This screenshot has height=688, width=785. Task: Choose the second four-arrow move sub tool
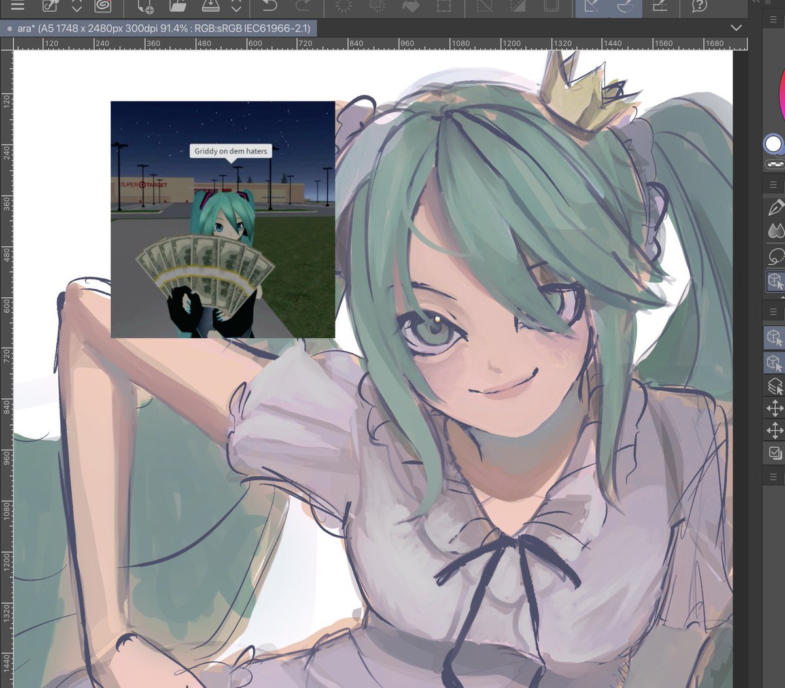(775, 430)
